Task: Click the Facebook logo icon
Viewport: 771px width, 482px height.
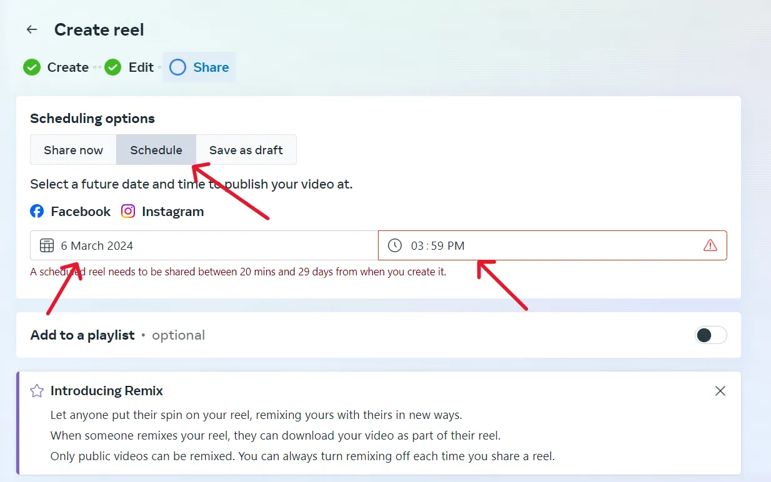Action: (37, 212)
